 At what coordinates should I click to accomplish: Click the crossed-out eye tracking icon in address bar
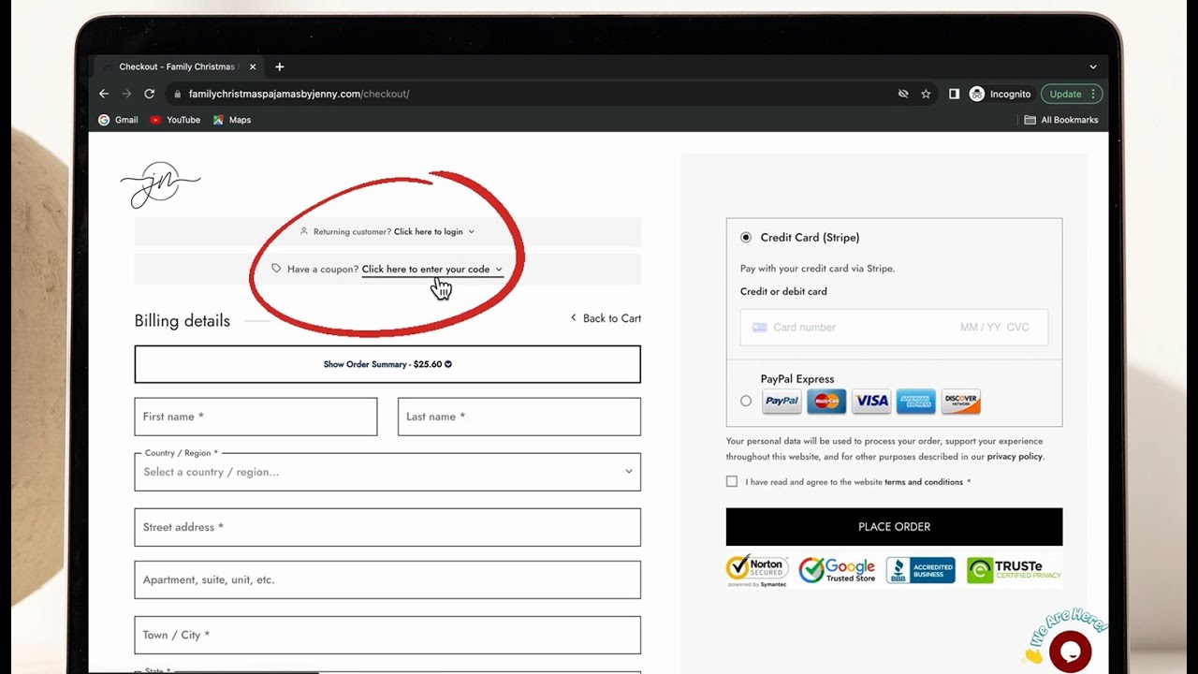pyautogui.click(x=903, y=94)
